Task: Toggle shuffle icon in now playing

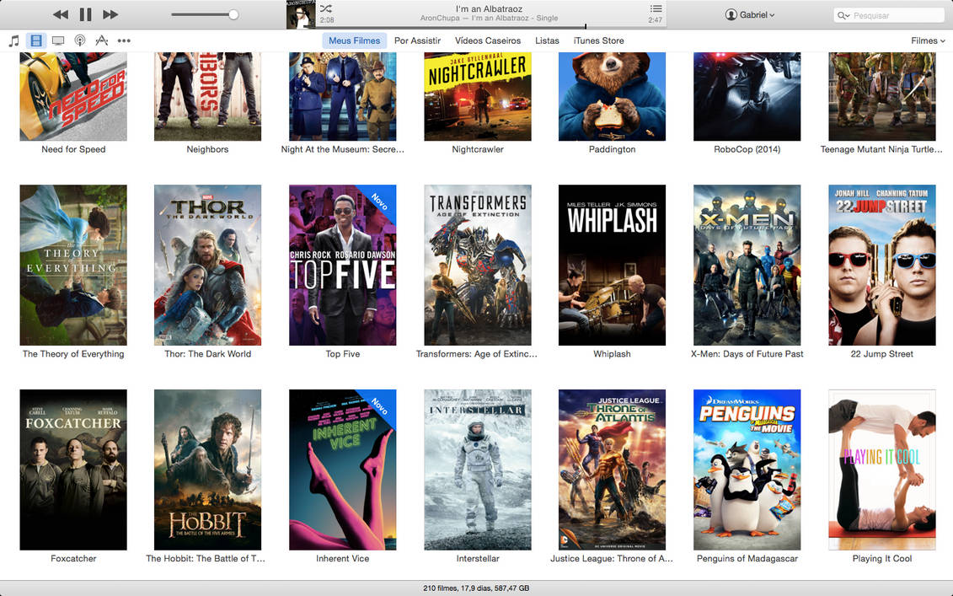Action: click(x=326, y=8)
